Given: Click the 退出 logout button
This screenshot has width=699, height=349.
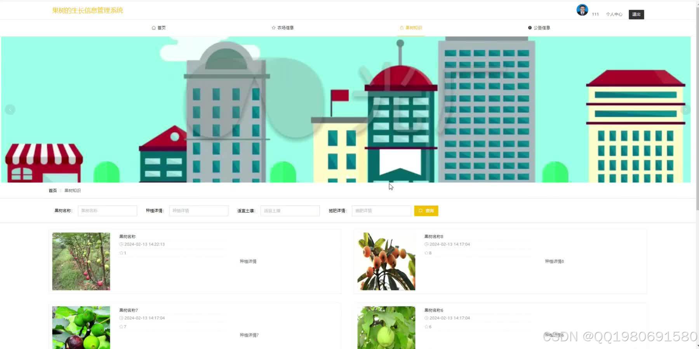Looking at the screenshot, I should (636, 14).
